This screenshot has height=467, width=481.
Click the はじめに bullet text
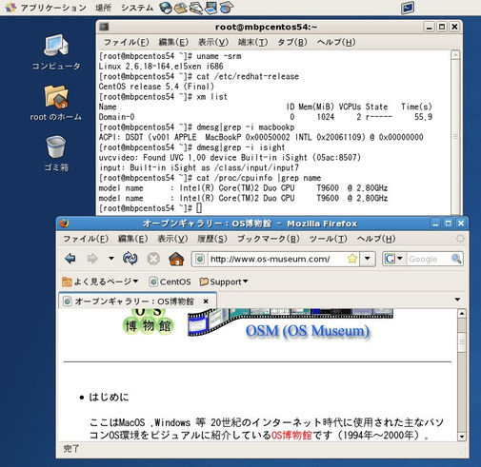[x=109, y=397]
